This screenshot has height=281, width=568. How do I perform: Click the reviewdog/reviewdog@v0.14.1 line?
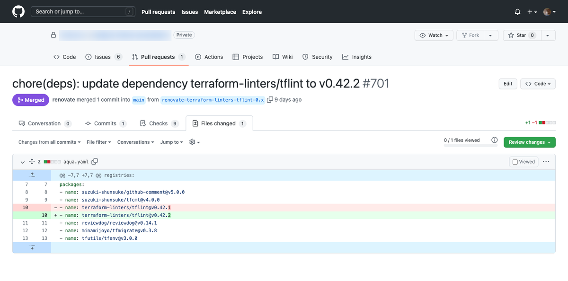tap(303, 223)
